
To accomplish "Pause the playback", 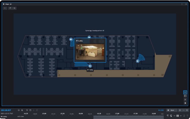I will pos(178,116).
